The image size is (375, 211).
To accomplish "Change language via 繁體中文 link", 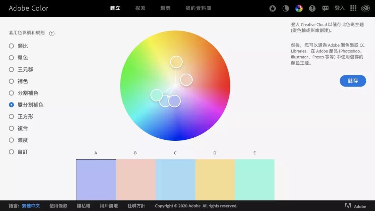I will click(x=31, y=206).
